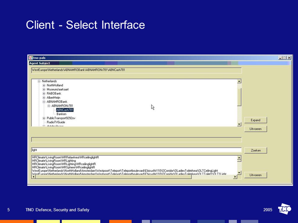This screenshot has height=223, width=298.
Task: Click the results list scroll down arrow
Action: [x=239, y=173]
